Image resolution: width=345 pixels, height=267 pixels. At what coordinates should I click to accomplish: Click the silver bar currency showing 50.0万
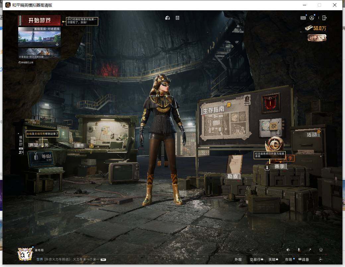pos(315,28)
